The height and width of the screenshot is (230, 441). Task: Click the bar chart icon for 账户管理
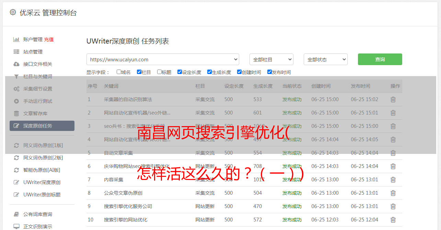tap(16, 39)
